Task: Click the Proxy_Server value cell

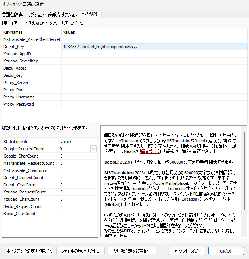Action: tap(154, 83)
